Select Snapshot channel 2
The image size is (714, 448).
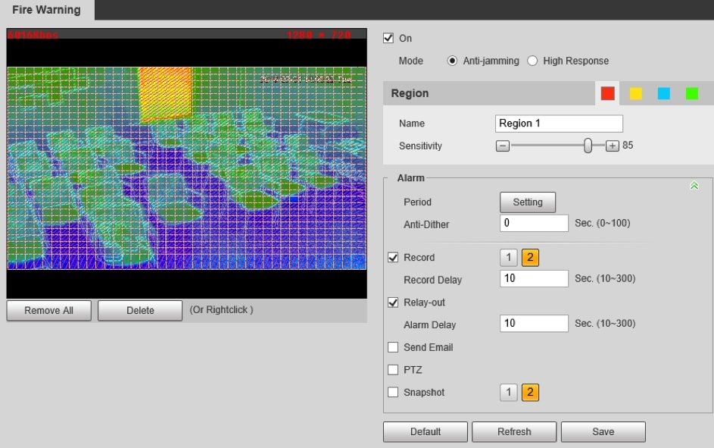point(530,393)
